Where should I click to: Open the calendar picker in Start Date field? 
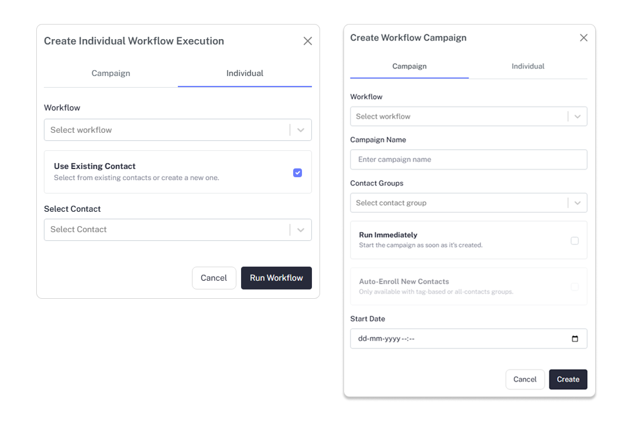click(575, 339)
